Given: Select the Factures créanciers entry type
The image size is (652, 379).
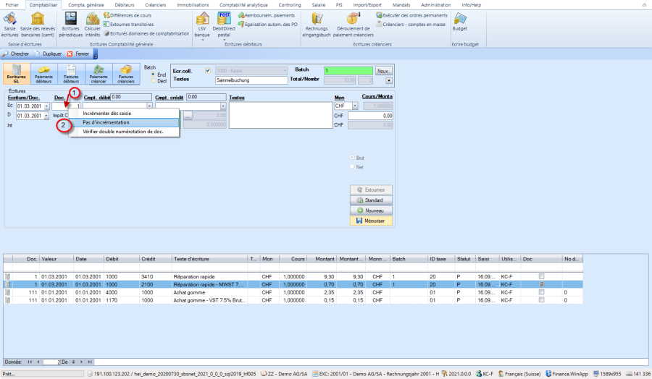Looking at the screenshot, I should (126, 74).
